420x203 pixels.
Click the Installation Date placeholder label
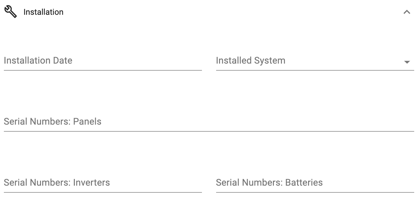[x=38, y=60]
